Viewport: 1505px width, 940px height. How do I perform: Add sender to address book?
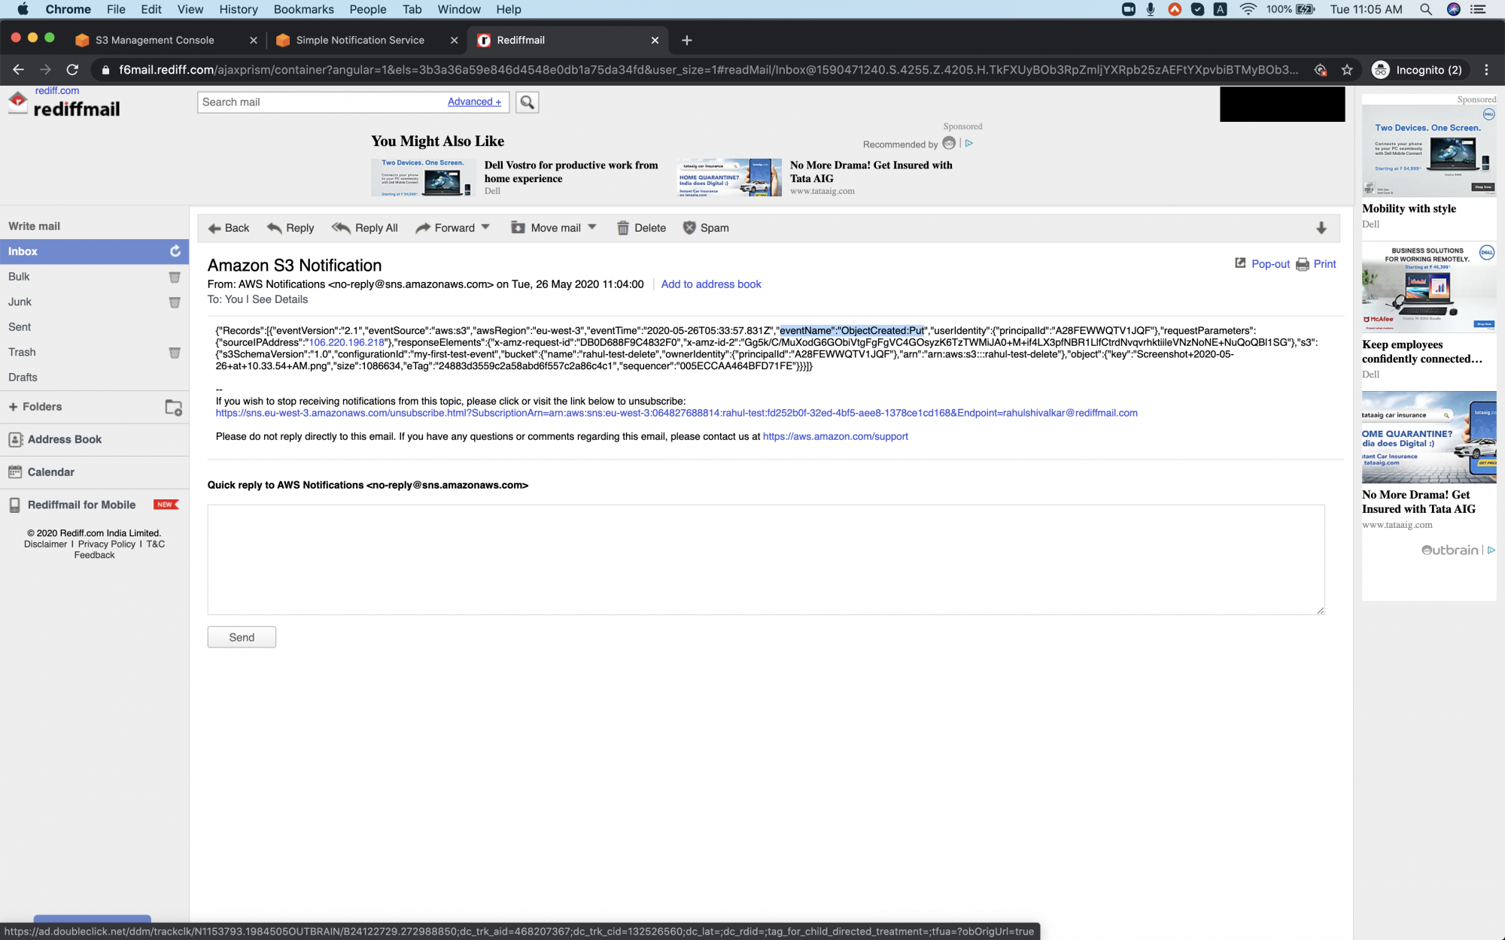(710, 284)
